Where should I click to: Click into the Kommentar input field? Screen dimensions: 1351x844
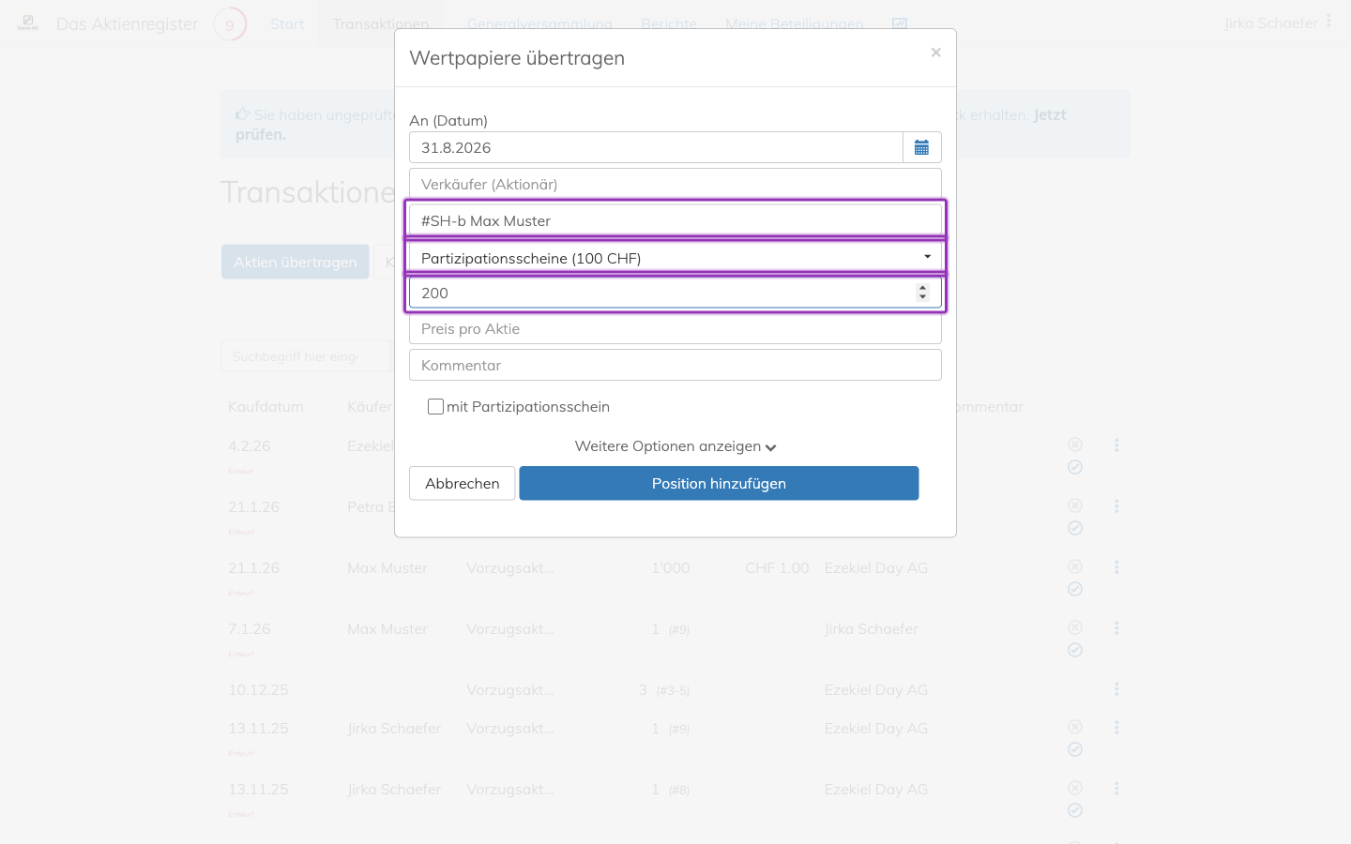coord(675,365)
